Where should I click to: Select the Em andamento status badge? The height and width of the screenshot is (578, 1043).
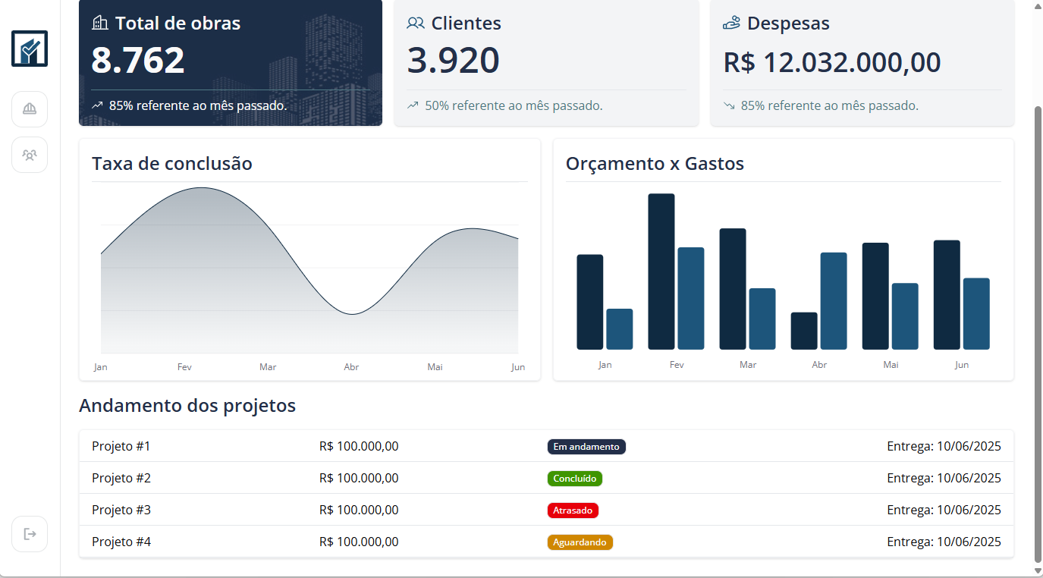coord(586,447)
